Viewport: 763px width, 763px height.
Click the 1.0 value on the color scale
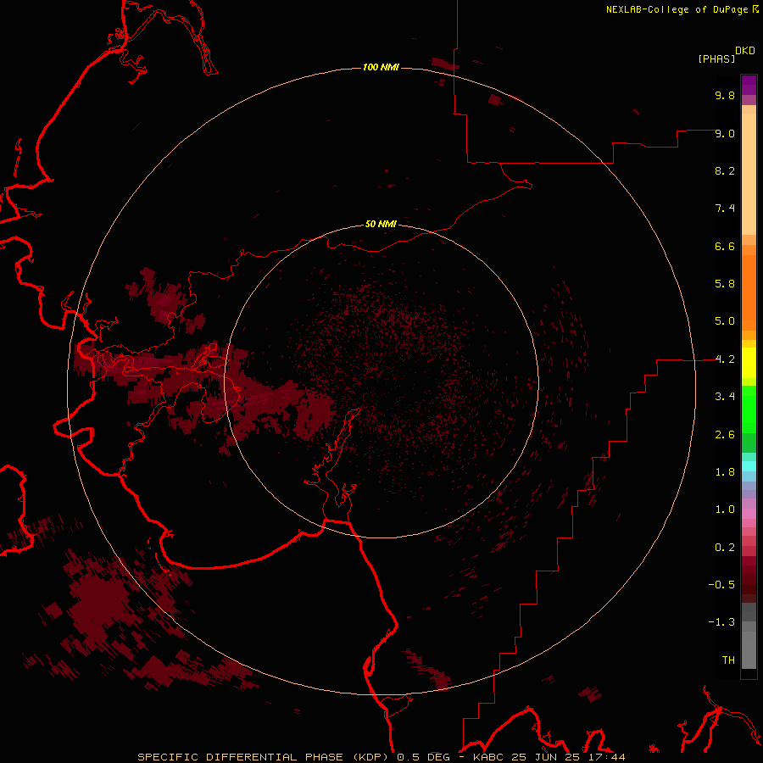coord(725,509)
